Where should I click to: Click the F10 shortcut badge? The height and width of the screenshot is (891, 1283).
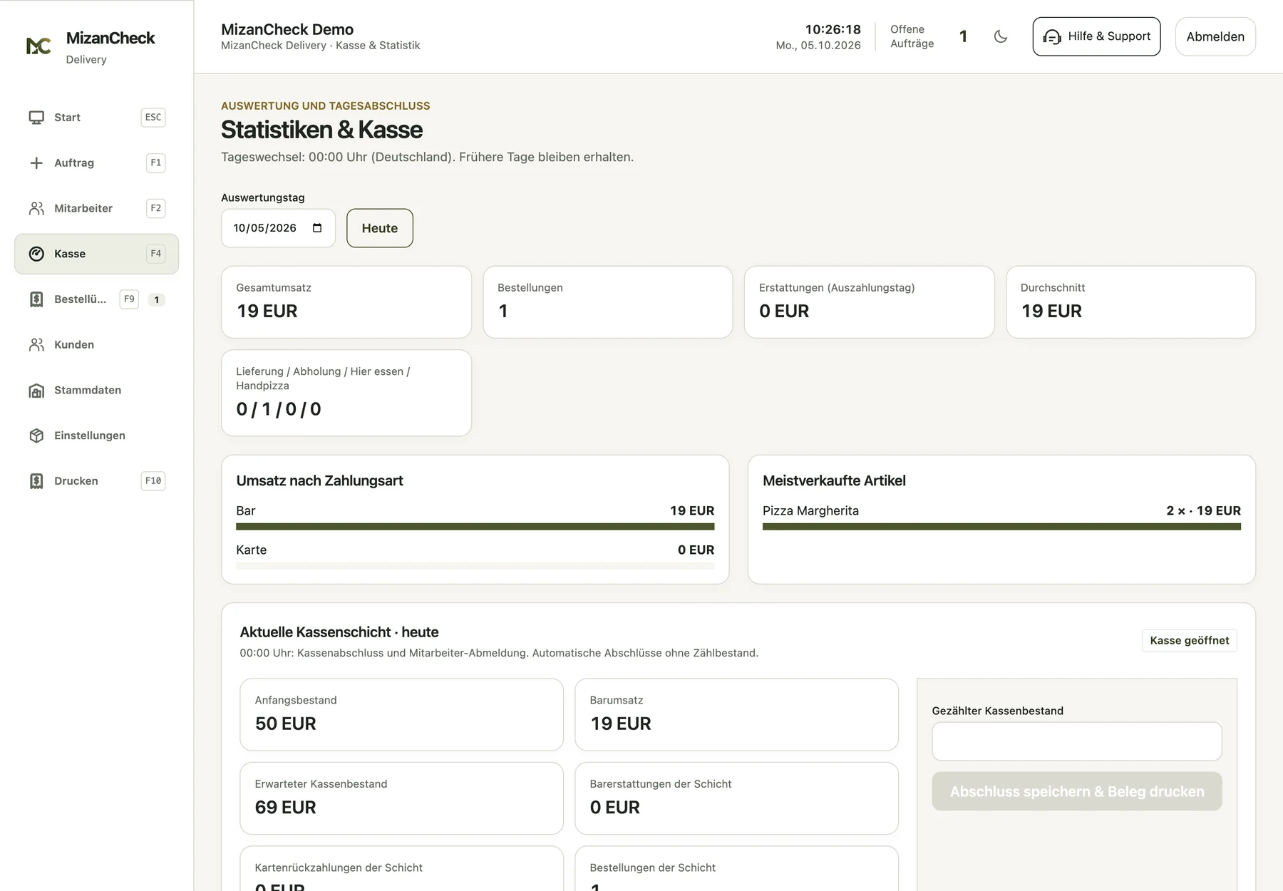[153, 481]
